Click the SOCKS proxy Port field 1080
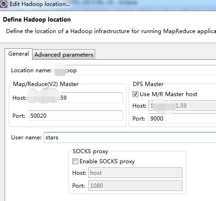216x201 pixels. pyautogui.click(x=135, y=186)
